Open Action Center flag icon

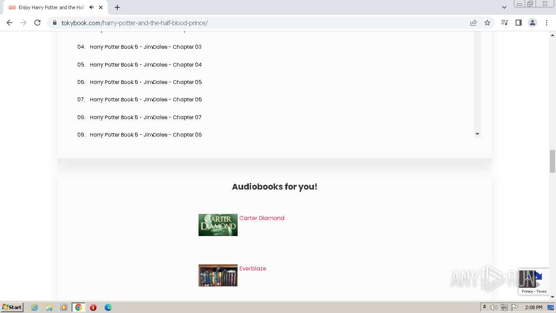(515, 307)
